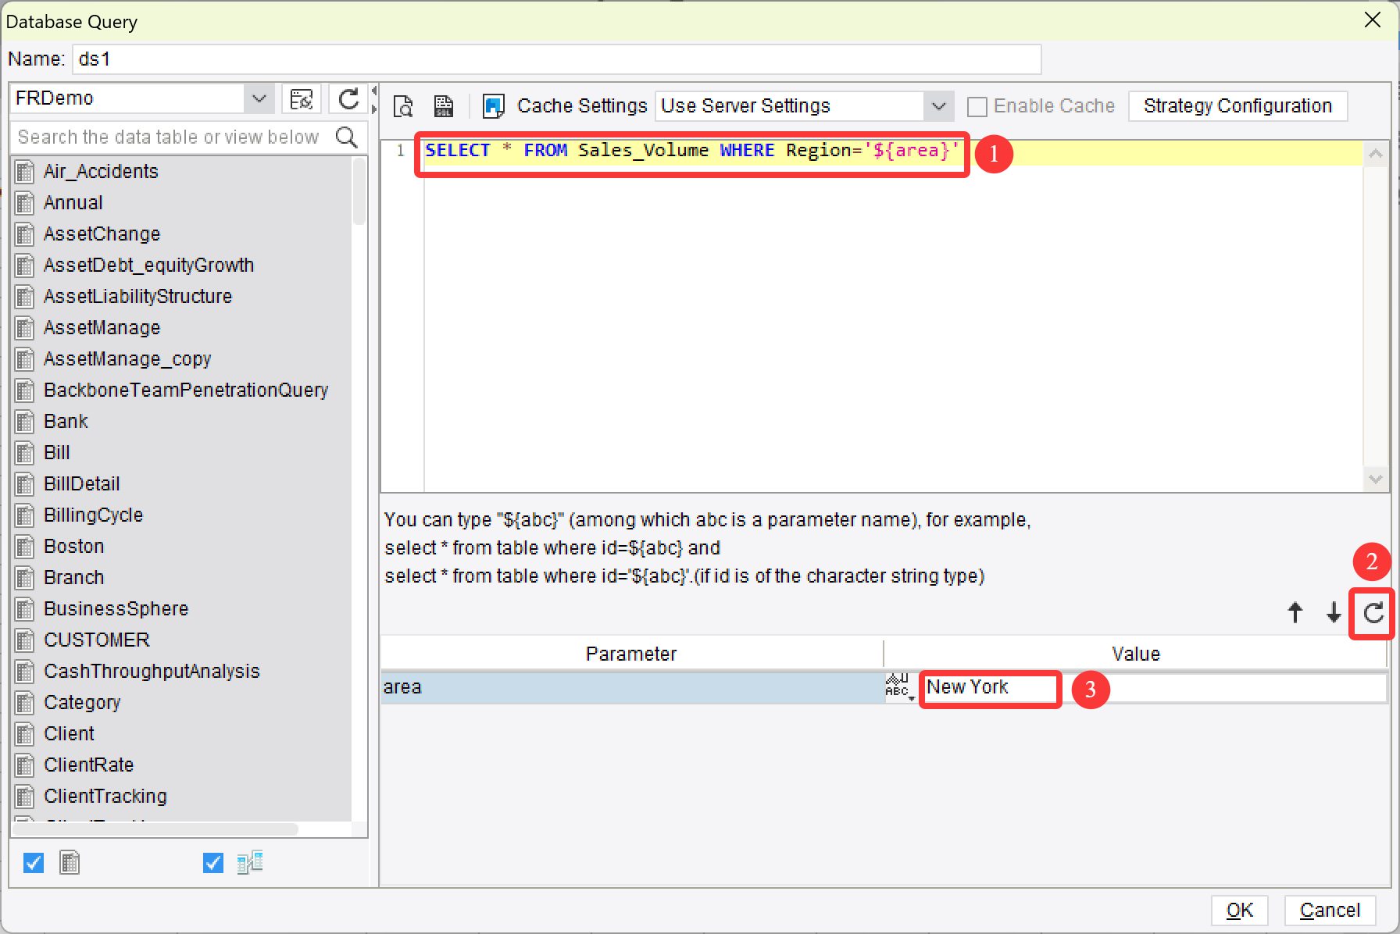Toggle the table visibility checkbox at bottom left
The width and height of the screenshot is (1400, 934).
coord(33,862)
